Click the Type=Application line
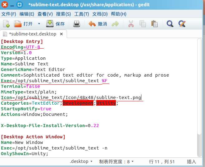The height and width of the screenshot is (167, 205). (x=23, y=58)
